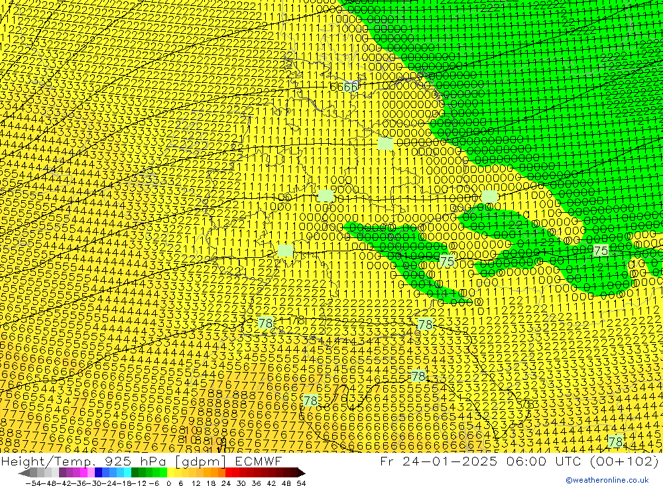Screen dimensions: 663x486
Task: Click the '-24' legend value
Action: 109,483
